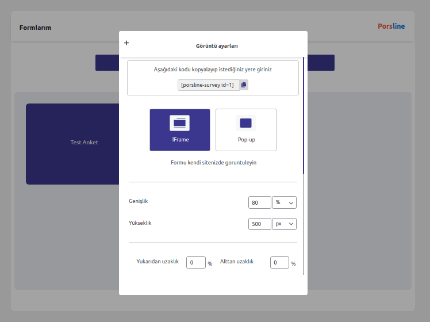This screenshot has height=322, width=430.
Task: Choose the Pop-up display option
Action: (246, 130)
